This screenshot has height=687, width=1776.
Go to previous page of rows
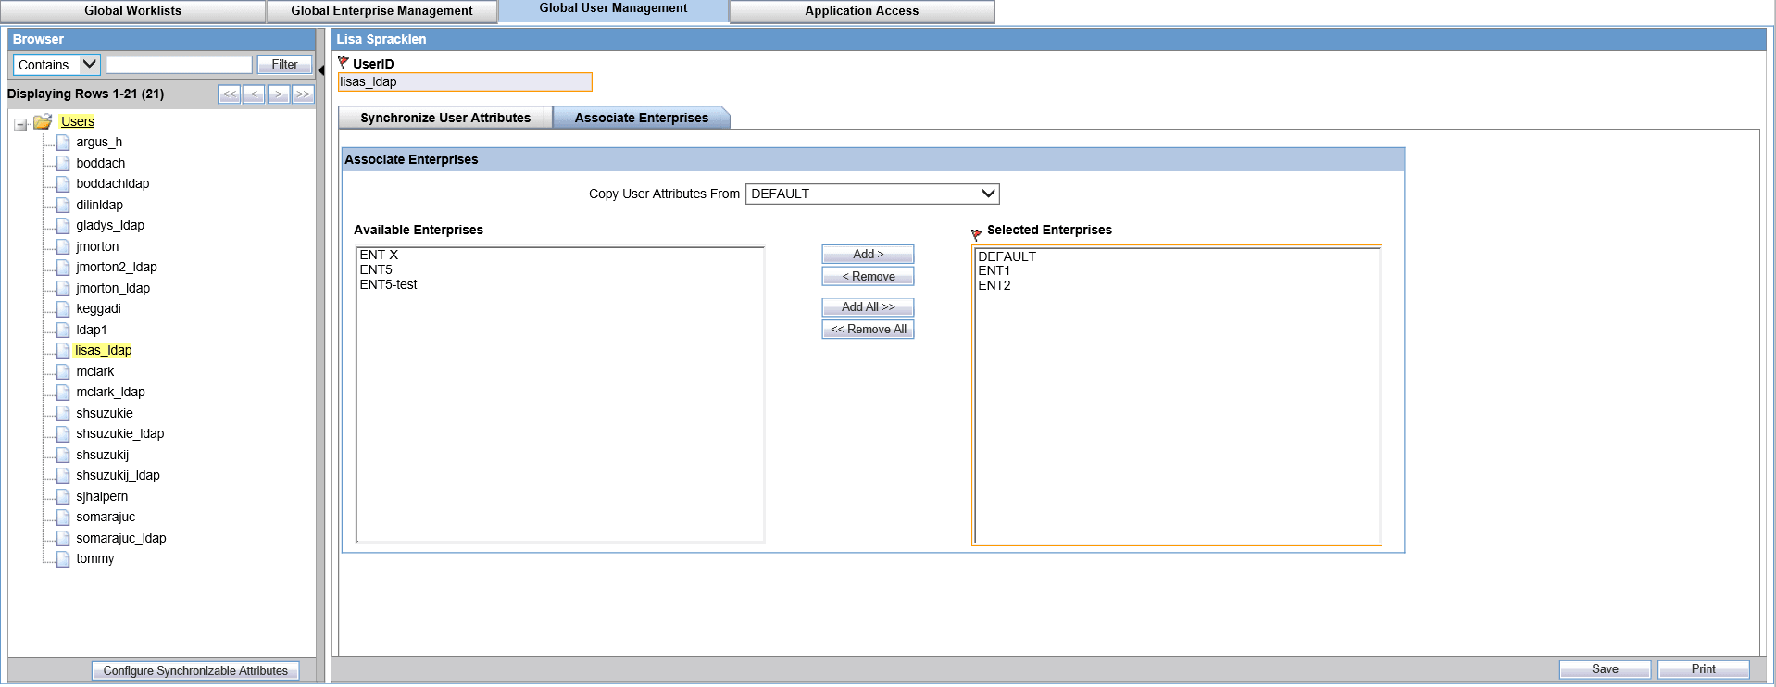click(254, 94)
